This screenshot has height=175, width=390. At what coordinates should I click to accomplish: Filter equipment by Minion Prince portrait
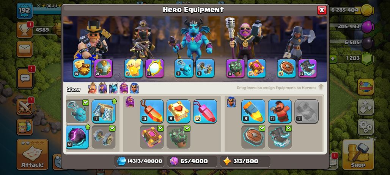tap(113, 88)
